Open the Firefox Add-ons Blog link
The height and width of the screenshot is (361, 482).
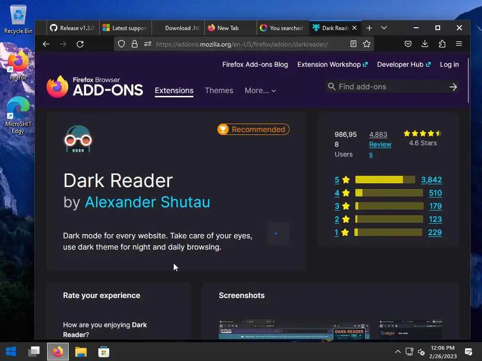255,64
